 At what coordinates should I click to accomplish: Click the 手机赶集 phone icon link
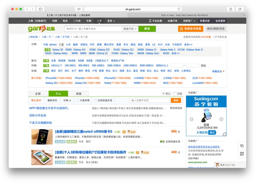point(156,21)
